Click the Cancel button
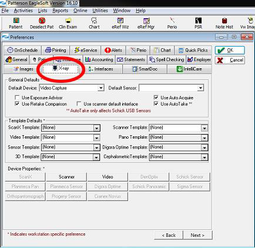The height and width of the screenshot is (248, 255). click(x=230, y=60)
